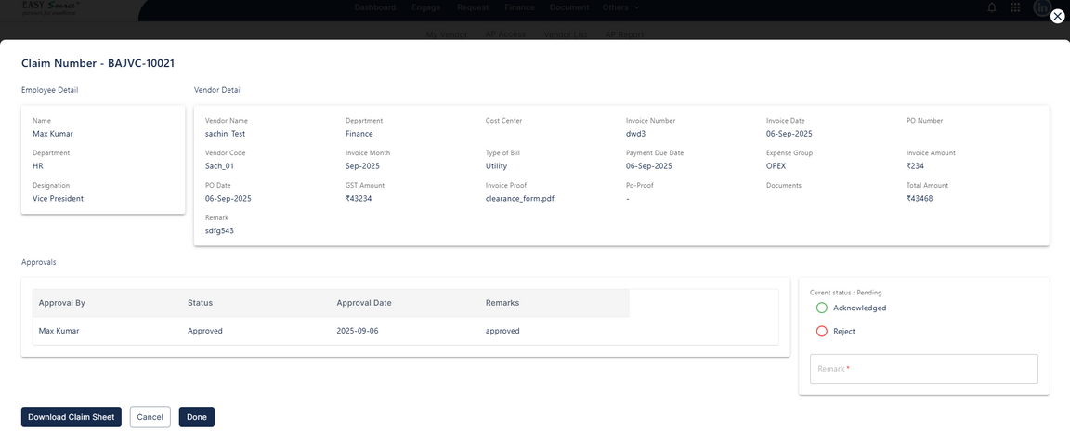1070x445 pixels.
Task: Switch to the AP Access tab
Action: (x=505, y=34)
